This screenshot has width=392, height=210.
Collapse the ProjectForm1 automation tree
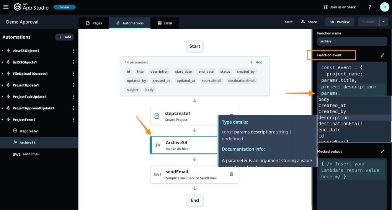click(x=3, y=119)
